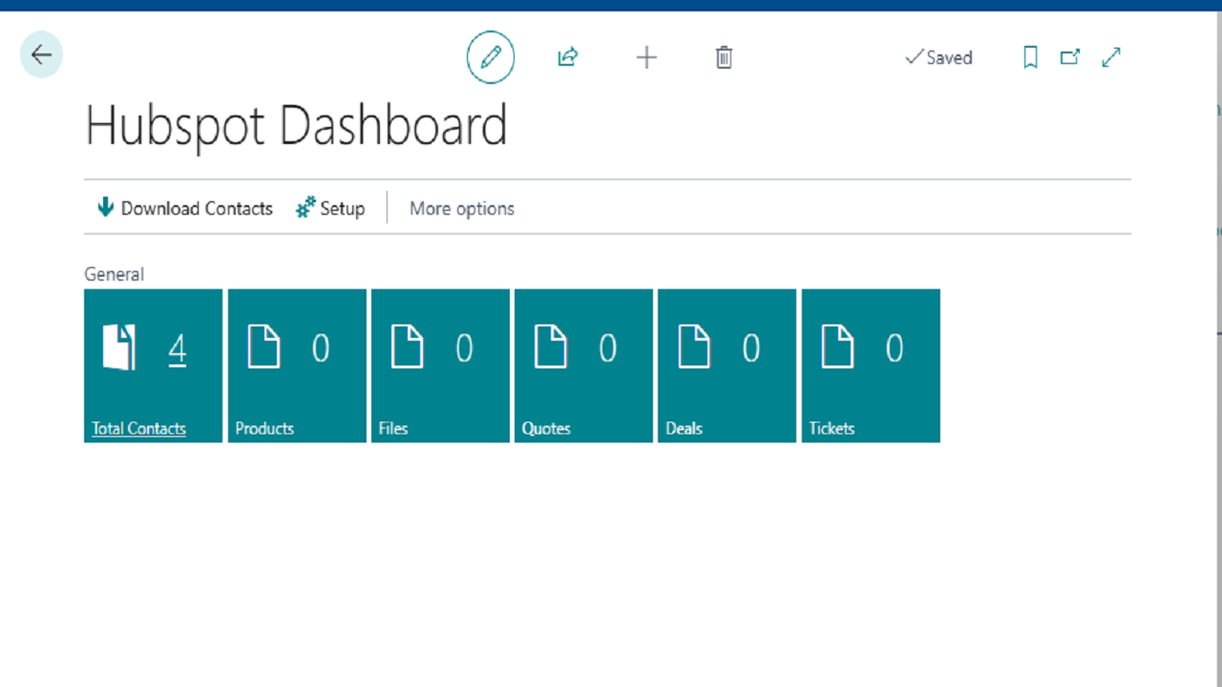Open the Products tile

[297, 365]
